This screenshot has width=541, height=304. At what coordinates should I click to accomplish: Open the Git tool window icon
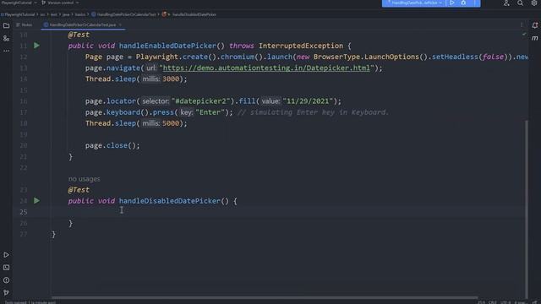6,292
